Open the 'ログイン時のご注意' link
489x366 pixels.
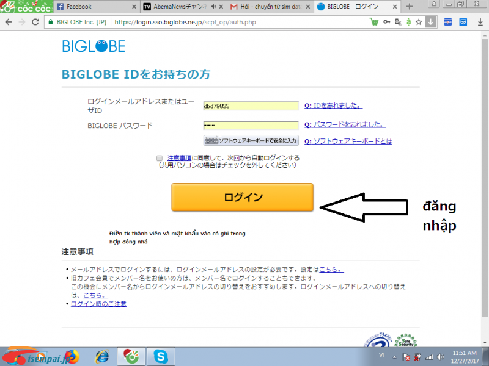(x=98, y=304)
